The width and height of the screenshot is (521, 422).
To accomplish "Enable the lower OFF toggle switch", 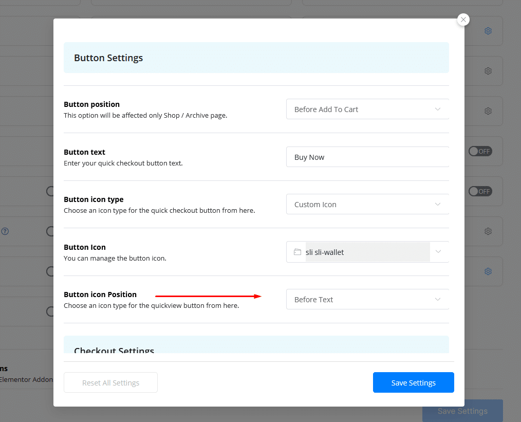I will click(480, 191).
